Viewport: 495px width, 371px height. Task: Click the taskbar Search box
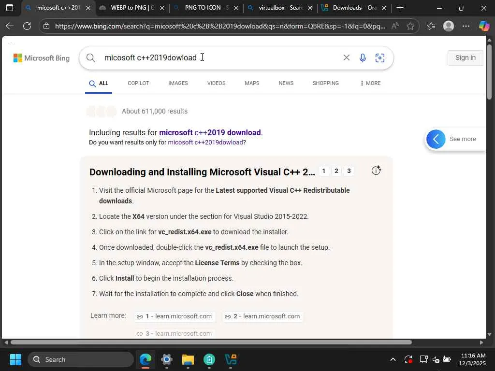(x=81, y=359)
